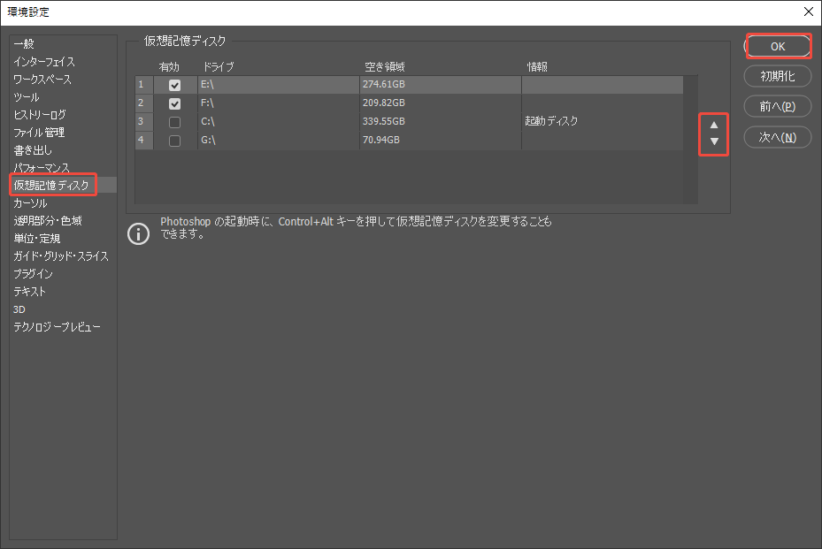
Task: Move the selected scratch disk up with the up arrow
Action: coord(713,126)
